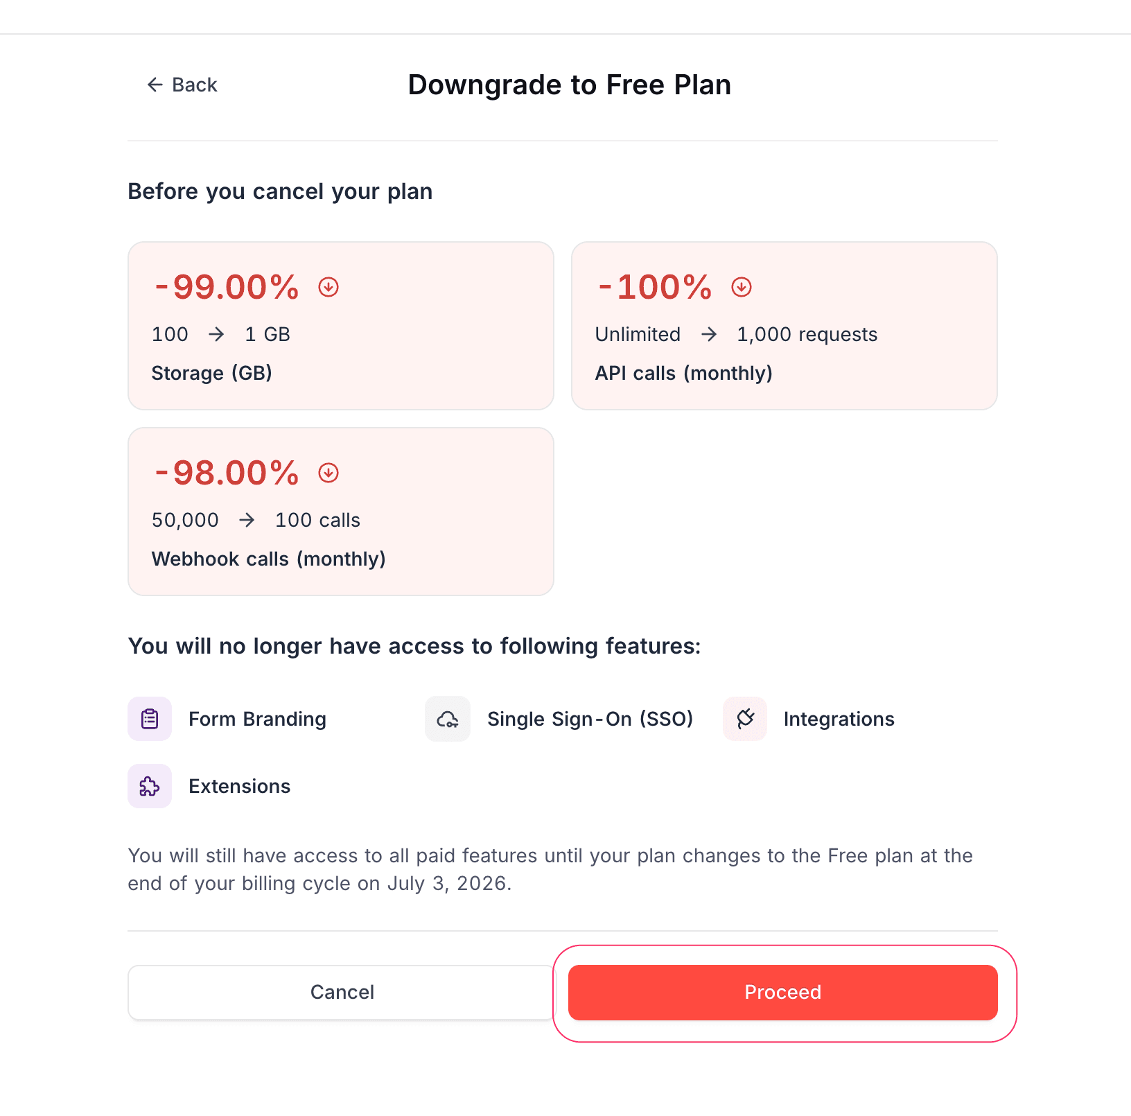Click the back arrow icon
Image resolution: width=1131 pixels, height=1116 pixels.
(154, 85)
